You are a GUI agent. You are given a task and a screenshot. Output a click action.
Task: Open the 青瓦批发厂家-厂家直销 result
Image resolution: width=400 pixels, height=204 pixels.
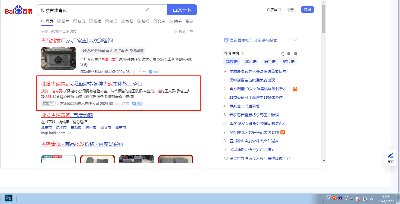click(x=77, y=40)
